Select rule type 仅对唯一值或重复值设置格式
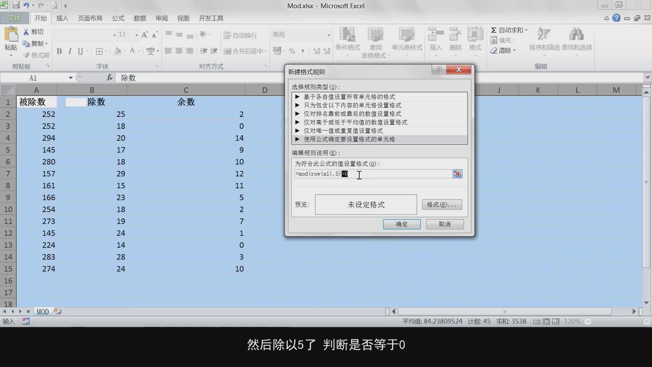The width and height of the screenshot is (652, 367). coord(379,131)
